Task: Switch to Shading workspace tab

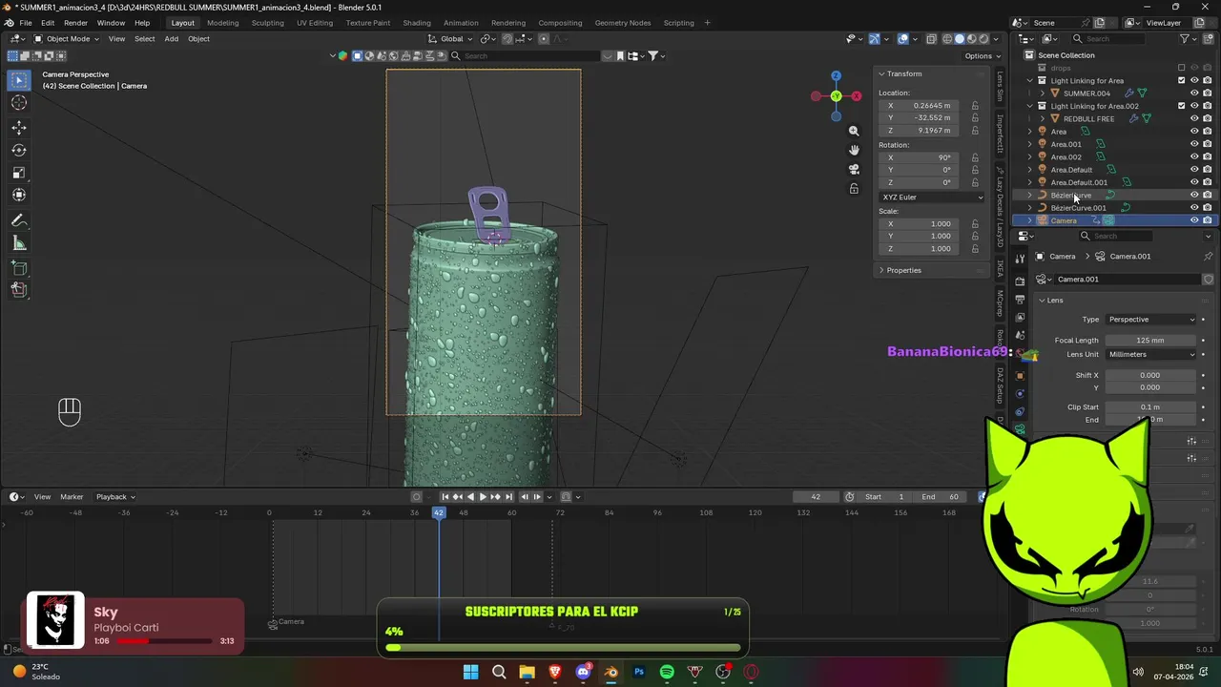Action: (x=417, y=23)
